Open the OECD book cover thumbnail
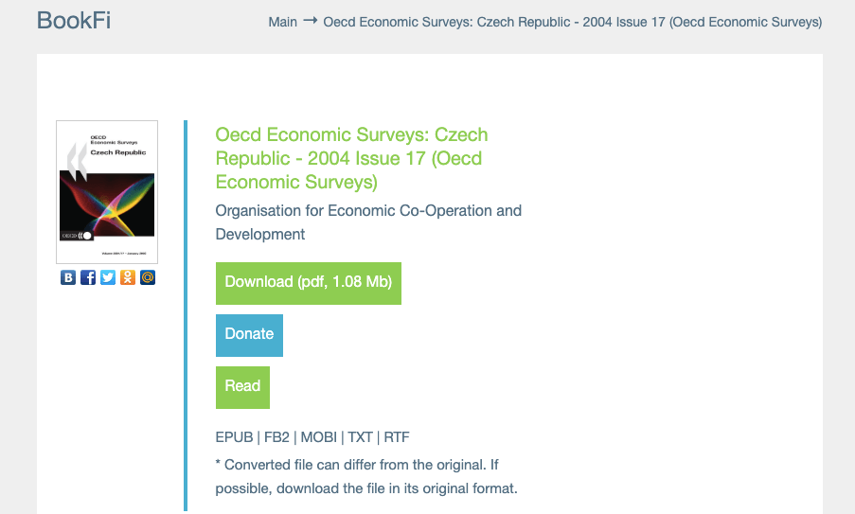This screenshot has width=855, height=514. coord(107,191)
